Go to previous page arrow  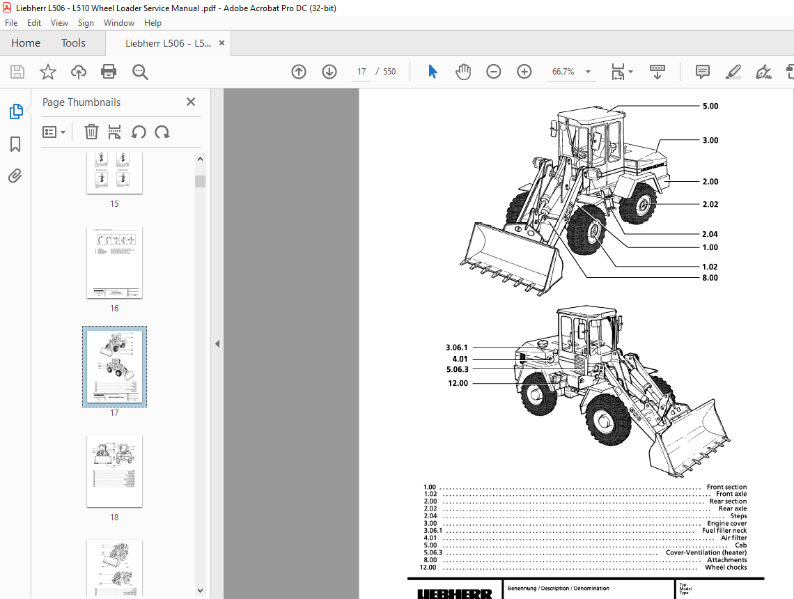[x=299, y=72]
